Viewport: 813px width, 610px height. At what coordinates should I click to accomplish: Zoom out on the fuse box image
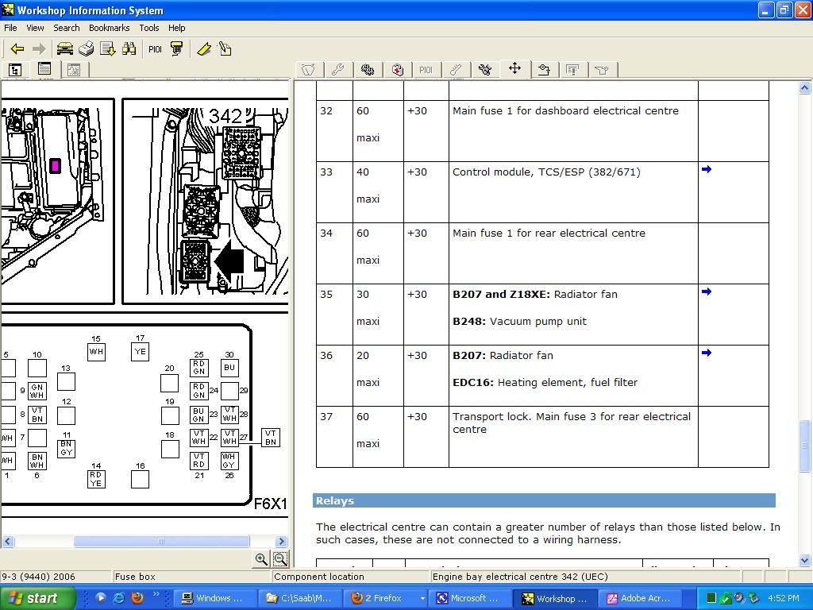click(x=280, y=558)
